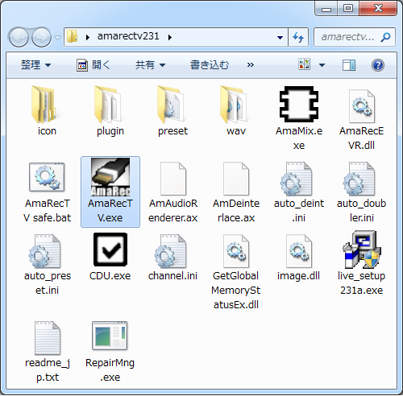Click the AmaMix.exe file name
This screenshot has width=403, height=396.
pos(299,138)
